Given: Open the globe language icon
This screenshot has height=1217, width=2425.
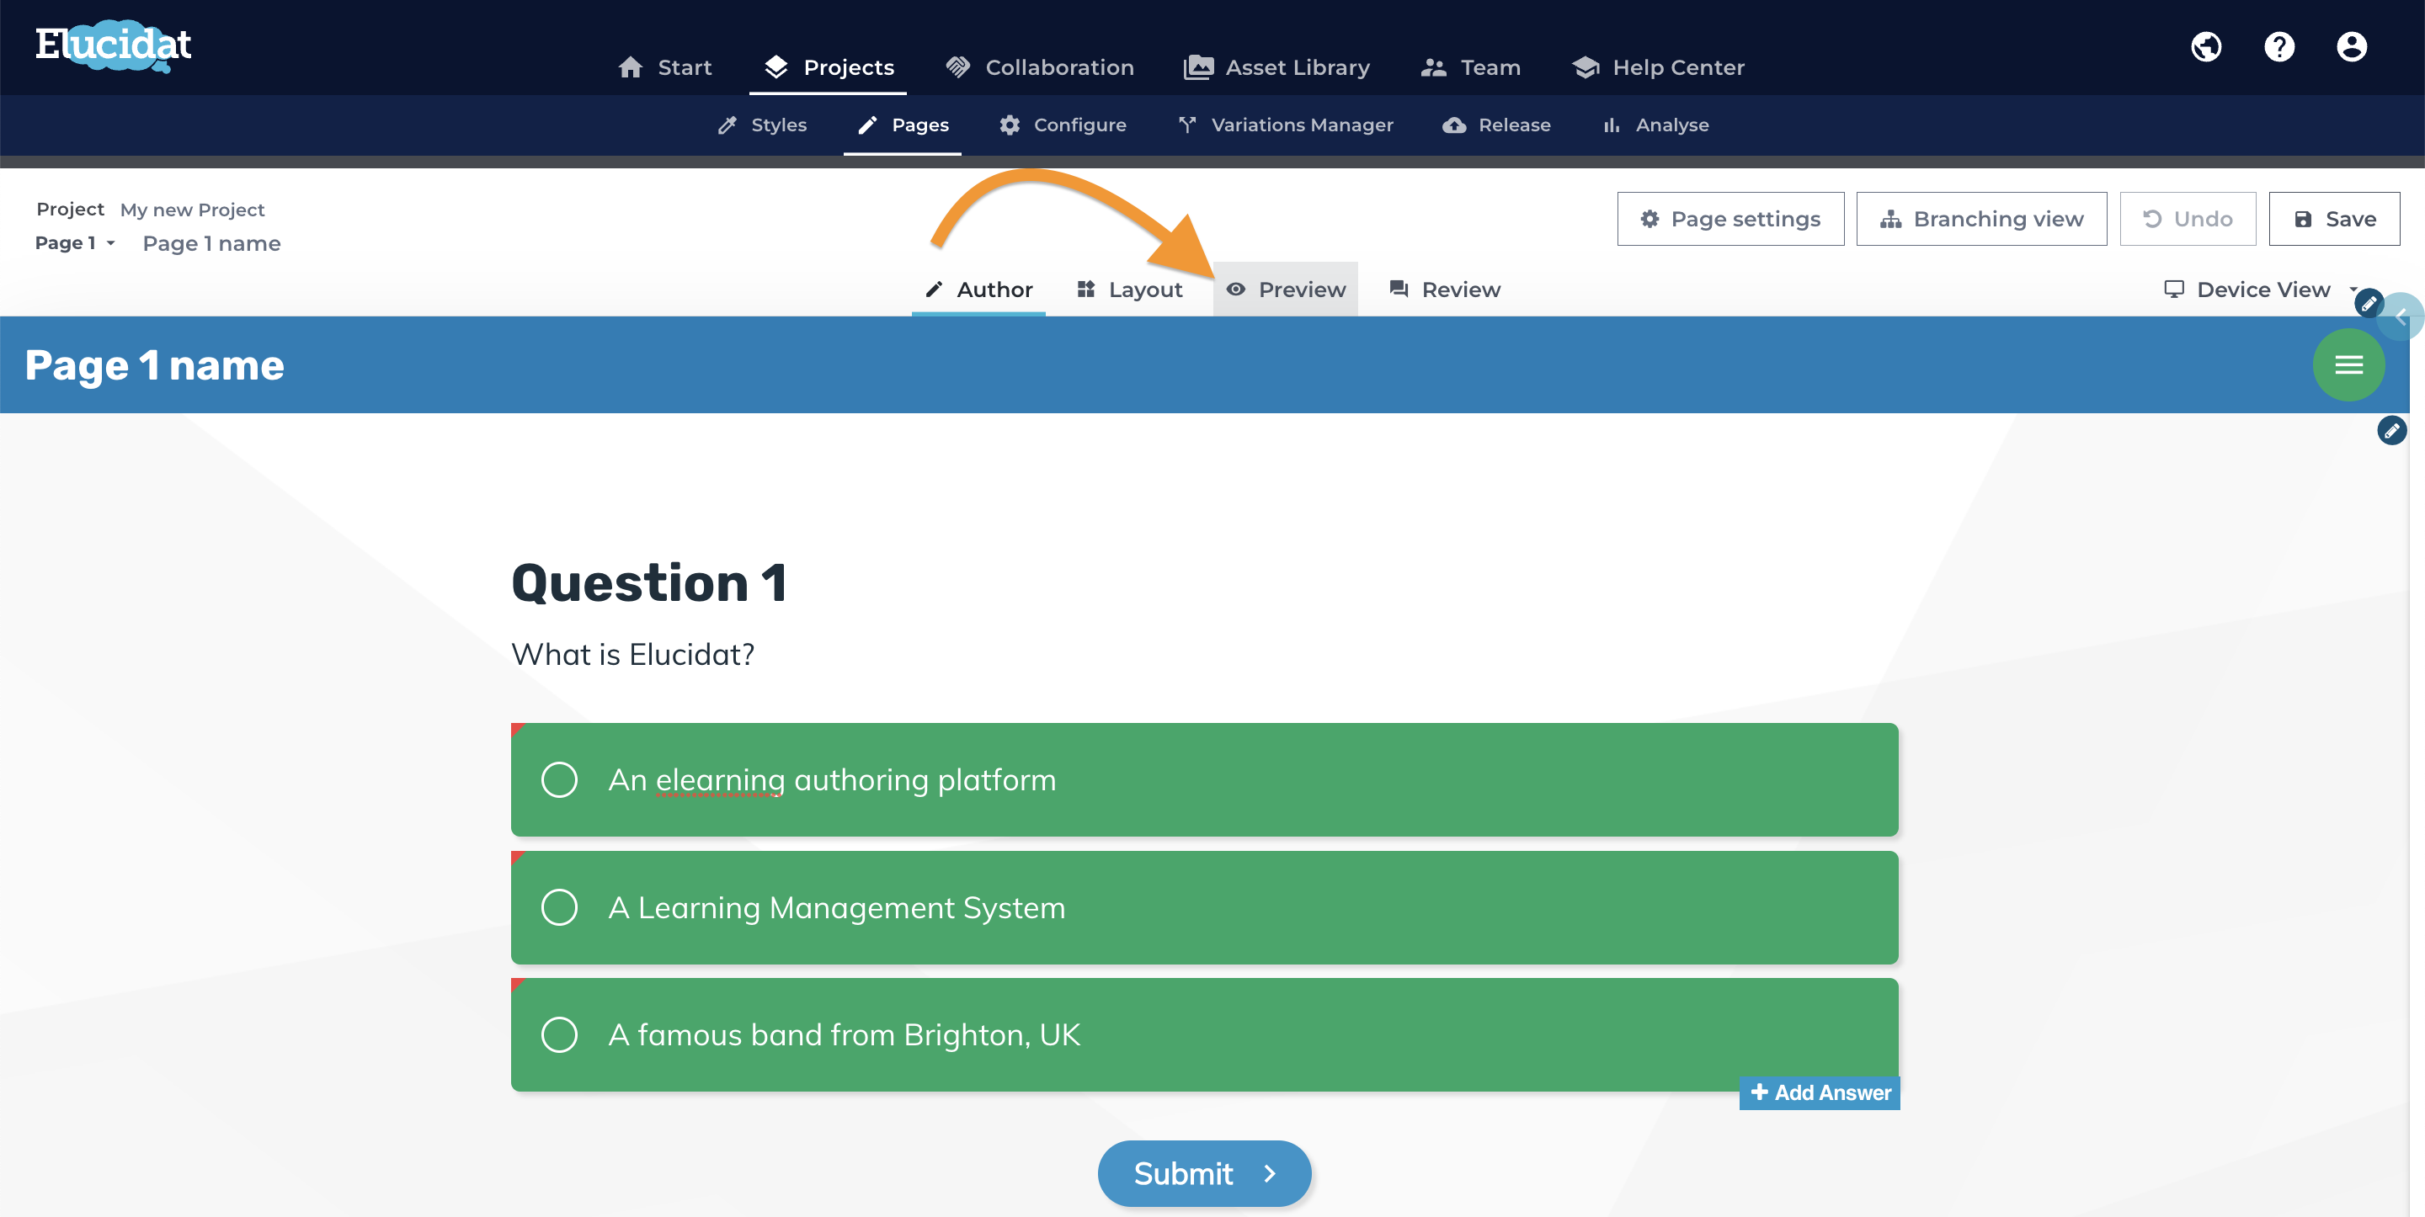Looking at the screenshot, I should (x=2206, y=46).
